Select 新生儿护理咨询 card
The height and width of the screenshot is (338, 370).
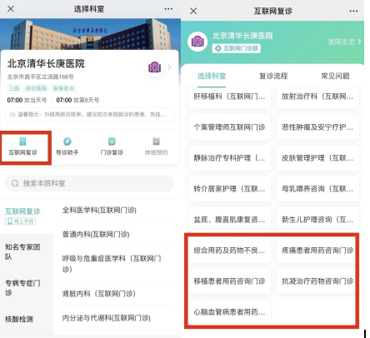[x=317, y=220]
